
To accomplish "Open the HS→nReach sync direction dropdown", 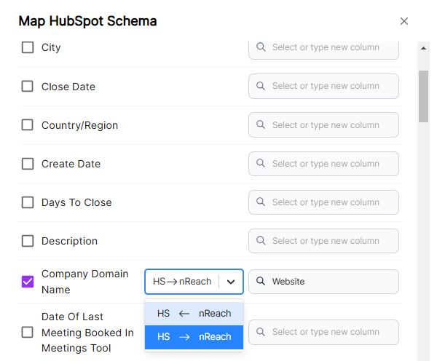I will pos(194,282).
